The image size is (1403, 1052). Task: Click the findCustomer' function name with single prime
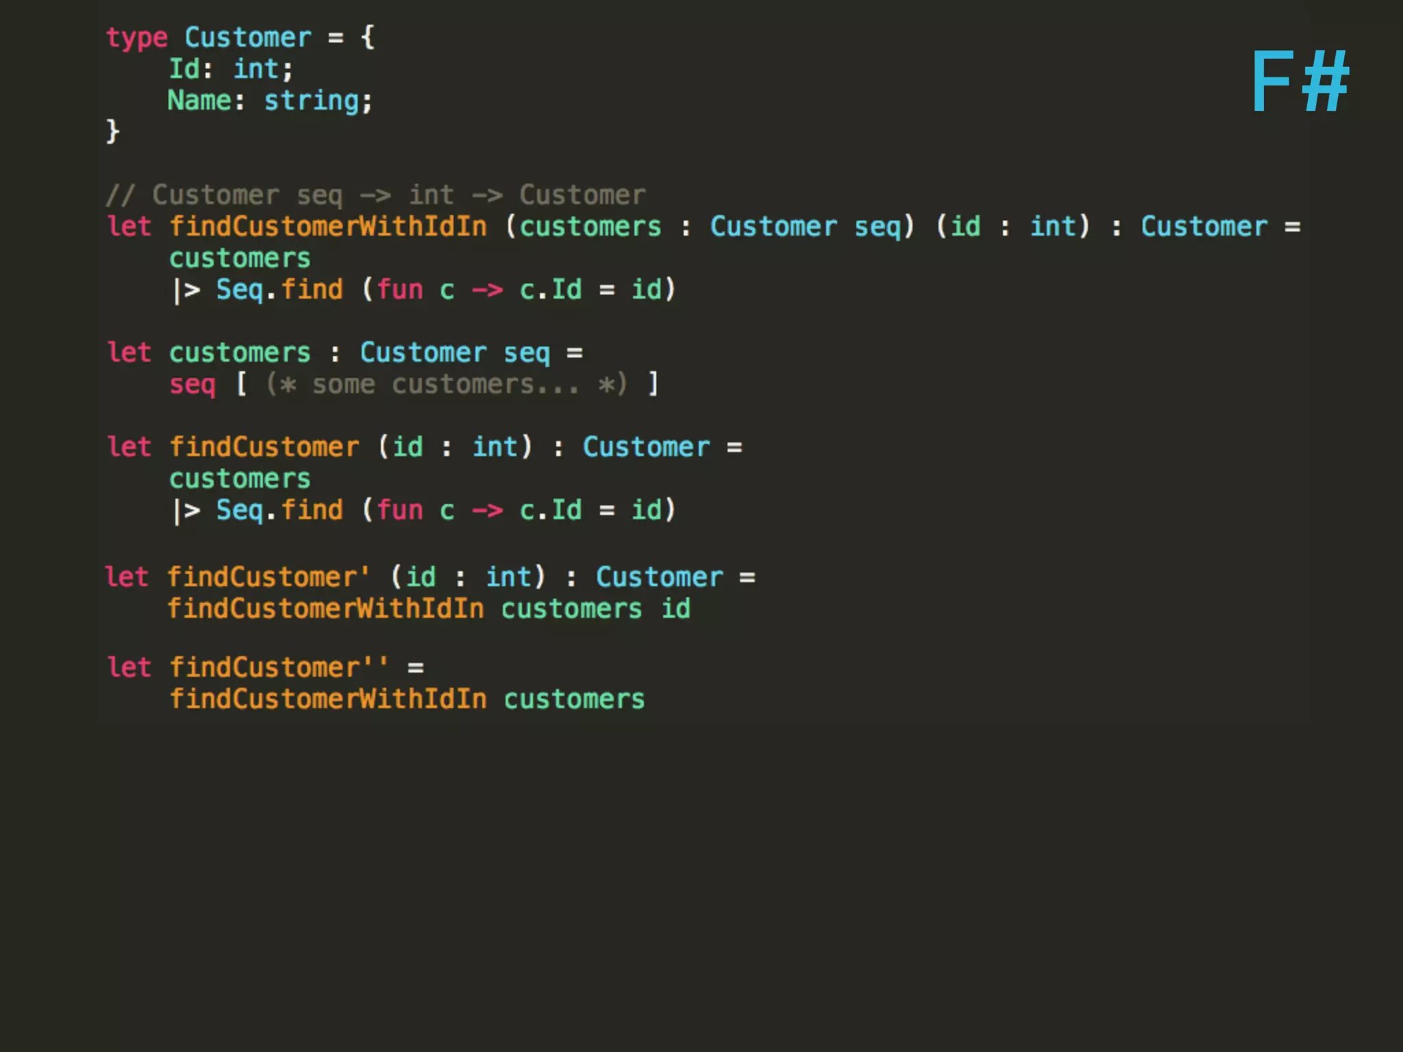(x=269, y=577)
